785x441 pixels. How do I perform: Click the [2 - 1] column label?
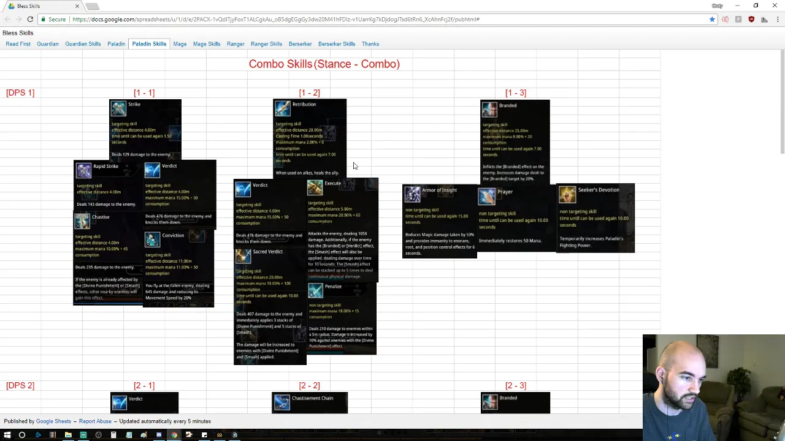tap(144, 385)
